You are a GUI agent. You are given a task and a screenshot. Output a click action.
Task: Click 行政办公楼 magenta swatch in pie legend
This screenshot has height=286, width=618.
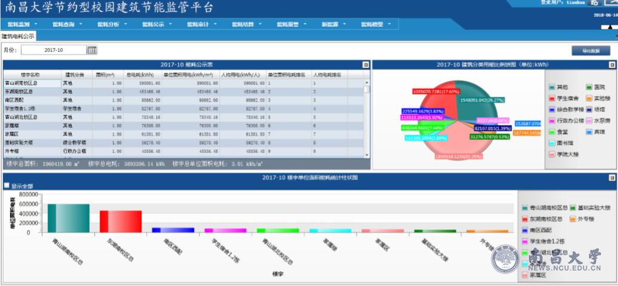(x=552, y=121)
